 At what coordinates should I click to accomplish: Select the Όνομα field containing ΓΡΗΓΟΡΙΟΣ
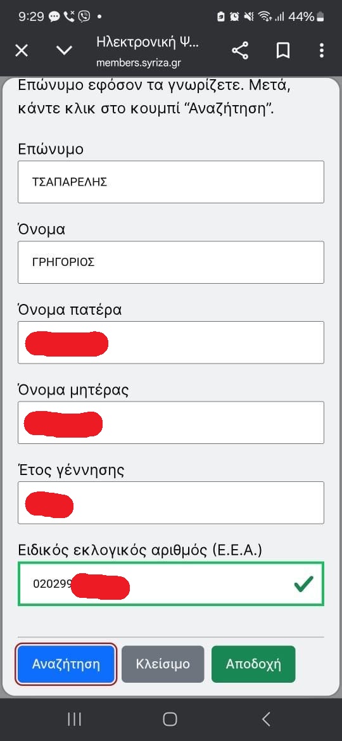(x=171, y=262)
